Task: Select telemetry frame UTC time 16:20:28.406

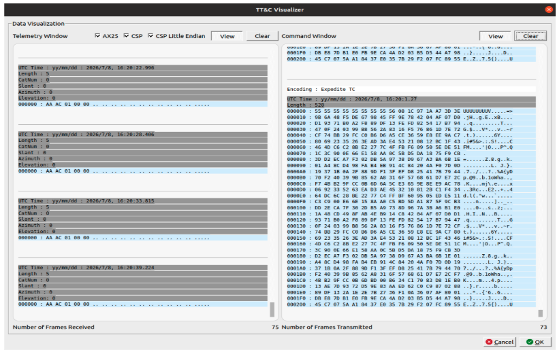Action: 143,135
